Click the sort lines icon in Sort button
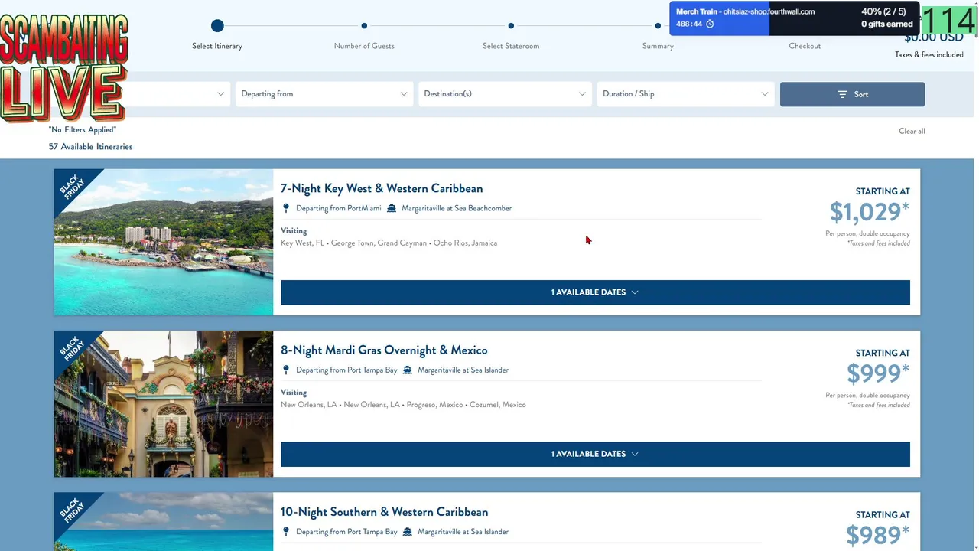The height and width of the screenshot is (551, 979). click(x=843, y=94)
